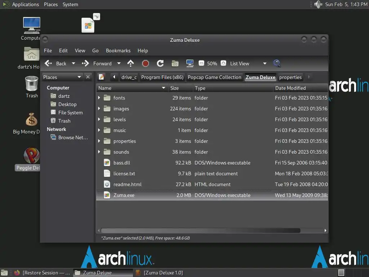Expand the sounds folder triangle
The width and height of the screenshot is (369, 277).
click(x=99, y=152)
